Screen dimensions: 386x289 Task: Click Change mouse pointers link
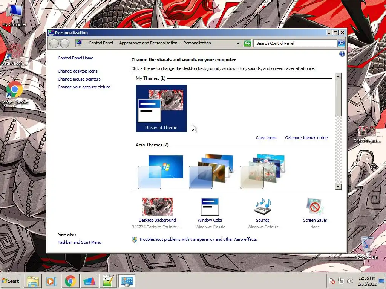pyautogui.click(x=79, y=79)
